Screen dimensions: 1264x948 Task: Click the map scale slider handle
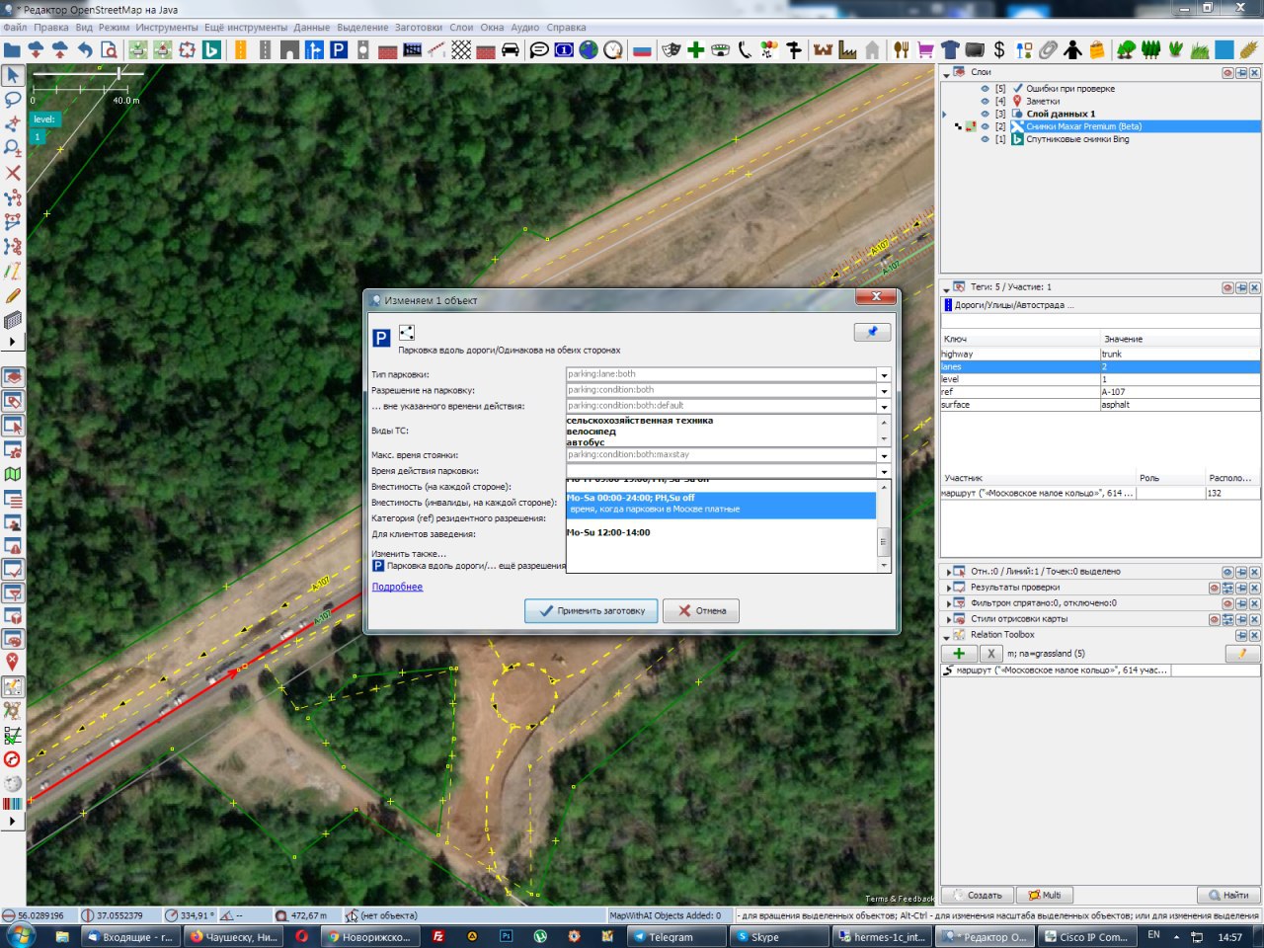tap(119, 73)
